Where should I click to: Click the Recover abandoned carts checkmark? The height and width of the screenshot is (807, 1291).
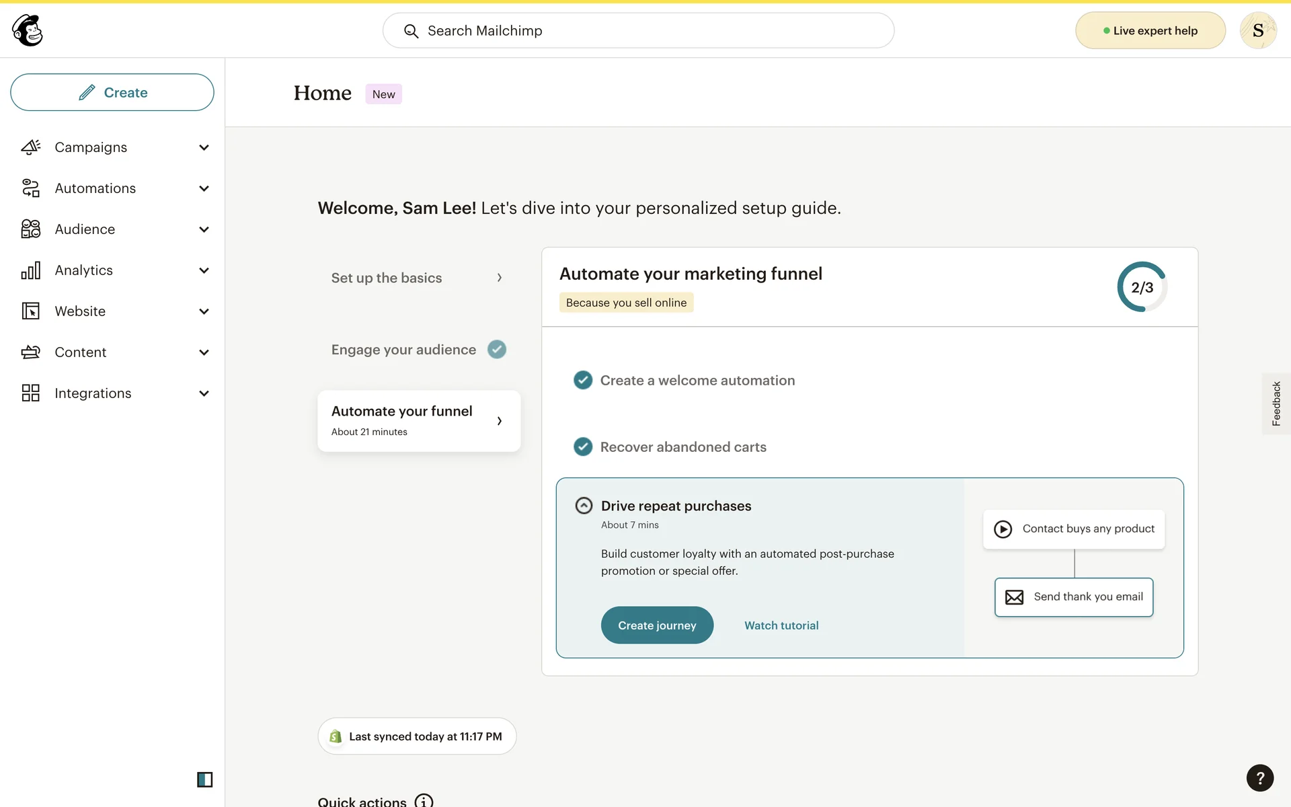pyautogui.click(x=582, y=447)
